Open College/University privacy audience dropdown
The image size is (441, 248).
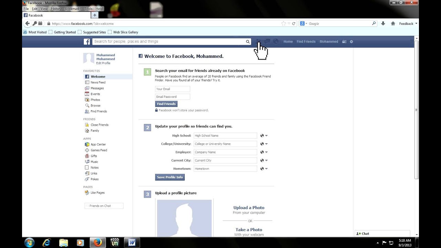click(264, 144)
